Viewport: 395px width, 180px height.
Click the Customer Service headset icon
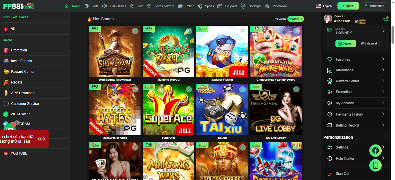tap(6, 104)
